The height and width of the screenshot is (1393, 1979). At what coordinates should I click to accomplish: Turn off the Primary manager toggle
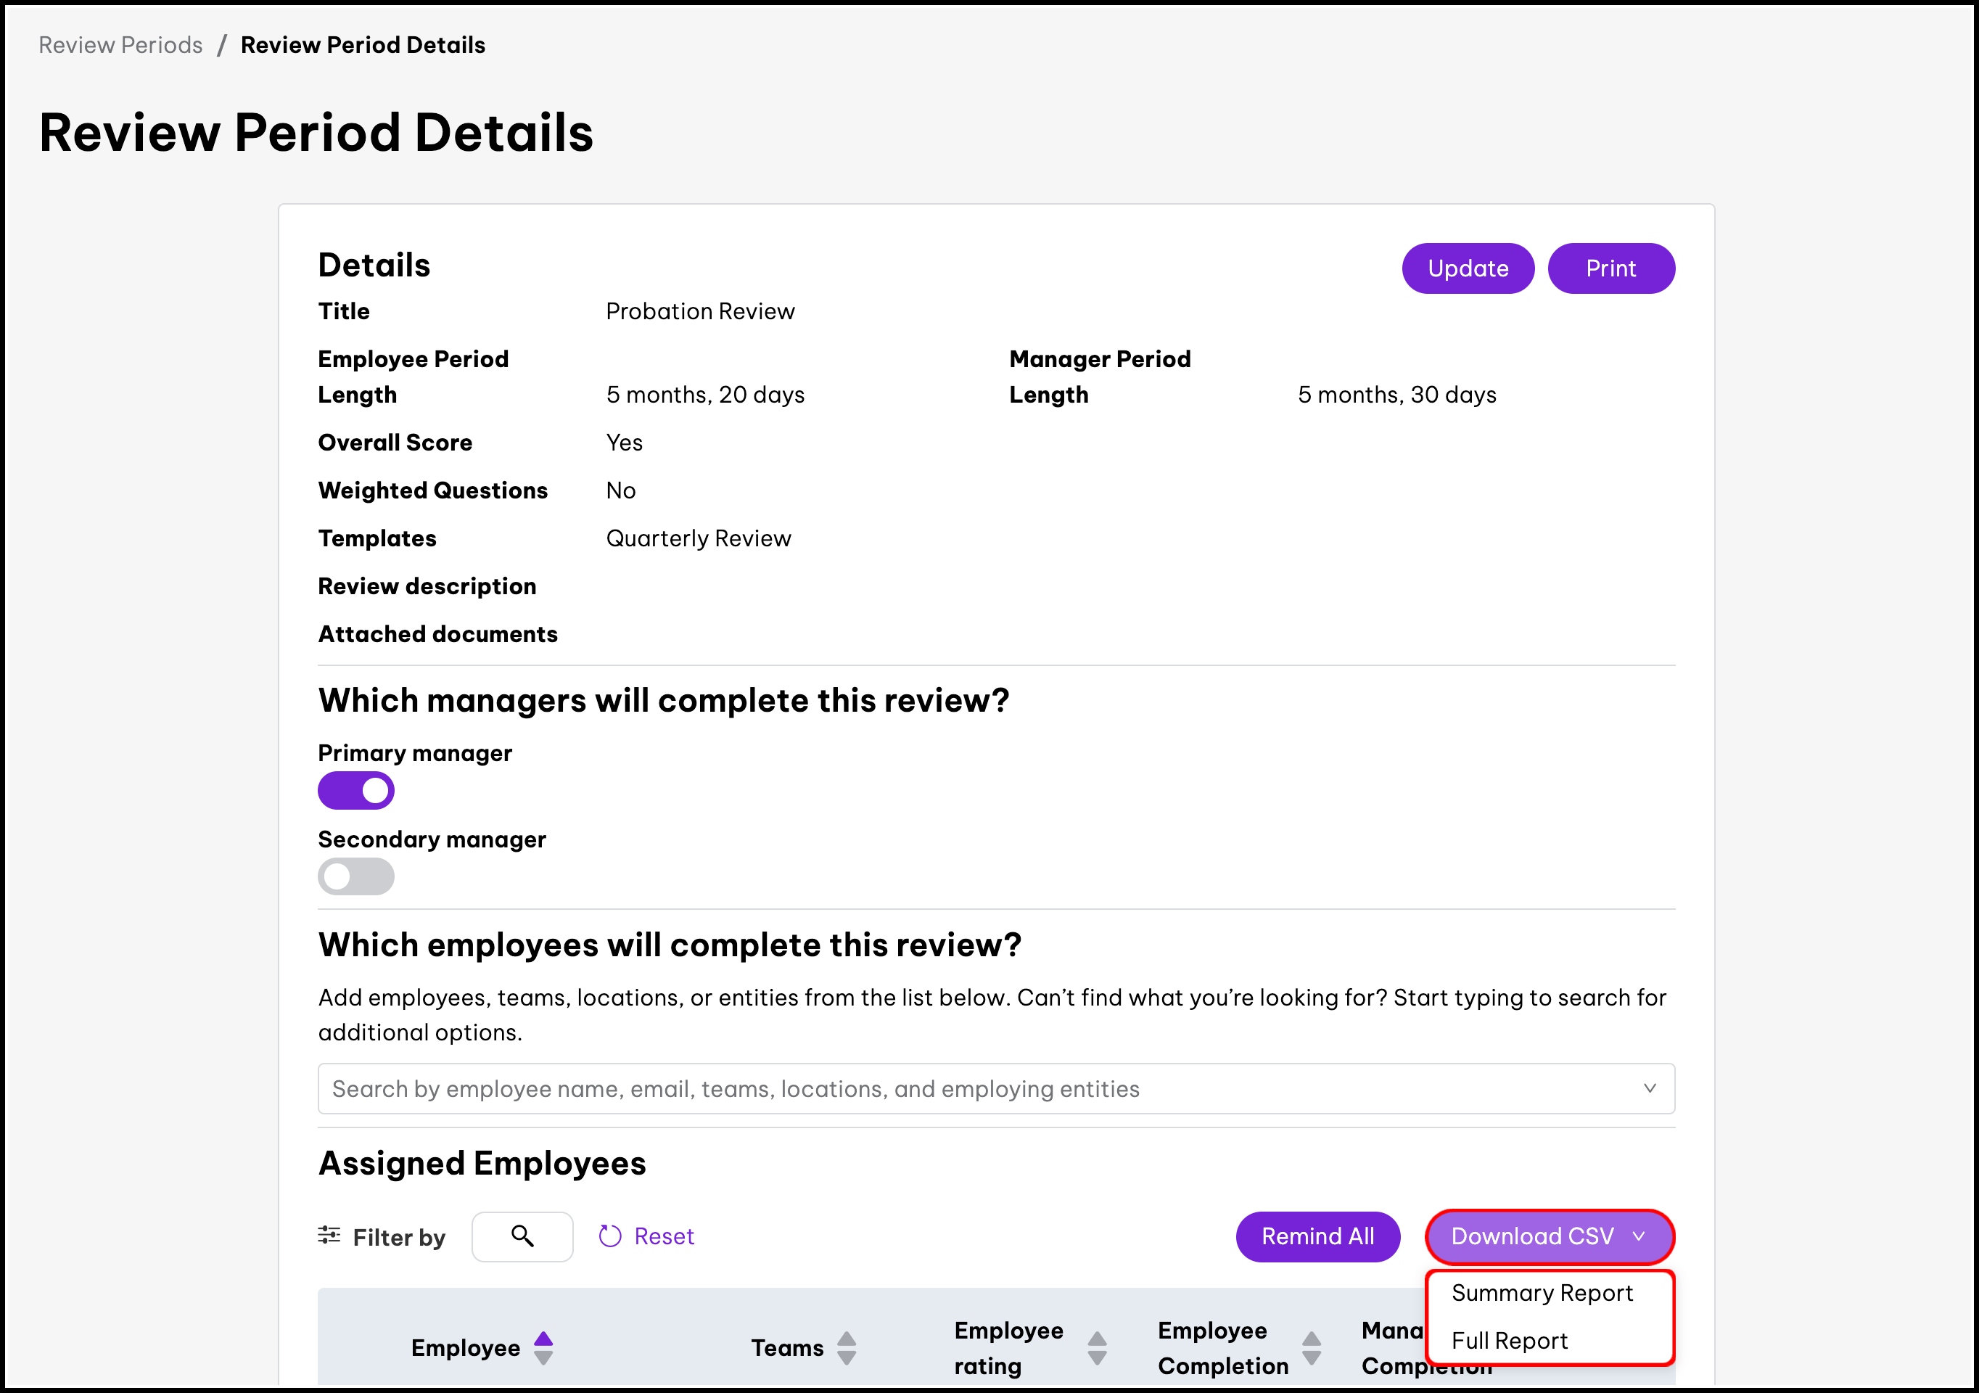pyautogui.click(x=356, y=789)
